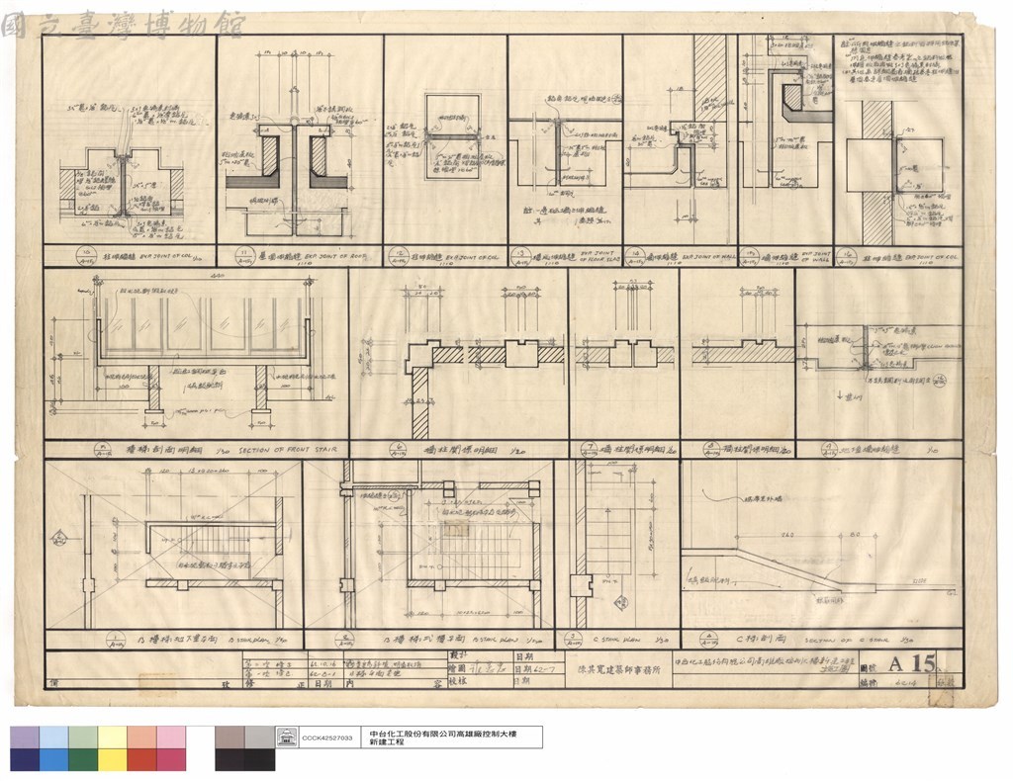
Task: Click the circled detail marker for SECTION OF FRONT STAIR
Action: pyautogui.click(x=102, y=449)
